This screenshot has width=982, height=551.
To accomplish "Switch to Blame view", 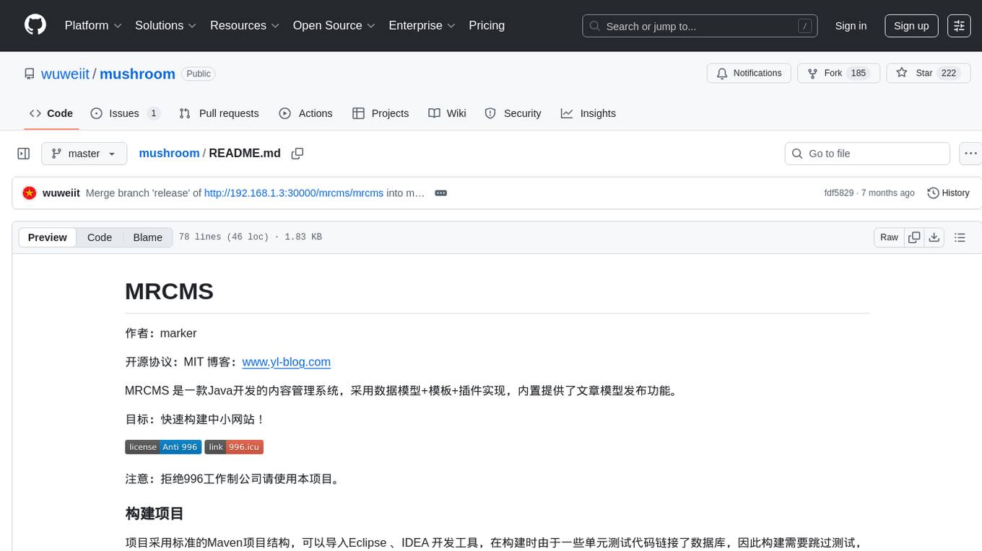I will (x=148, y=237).
